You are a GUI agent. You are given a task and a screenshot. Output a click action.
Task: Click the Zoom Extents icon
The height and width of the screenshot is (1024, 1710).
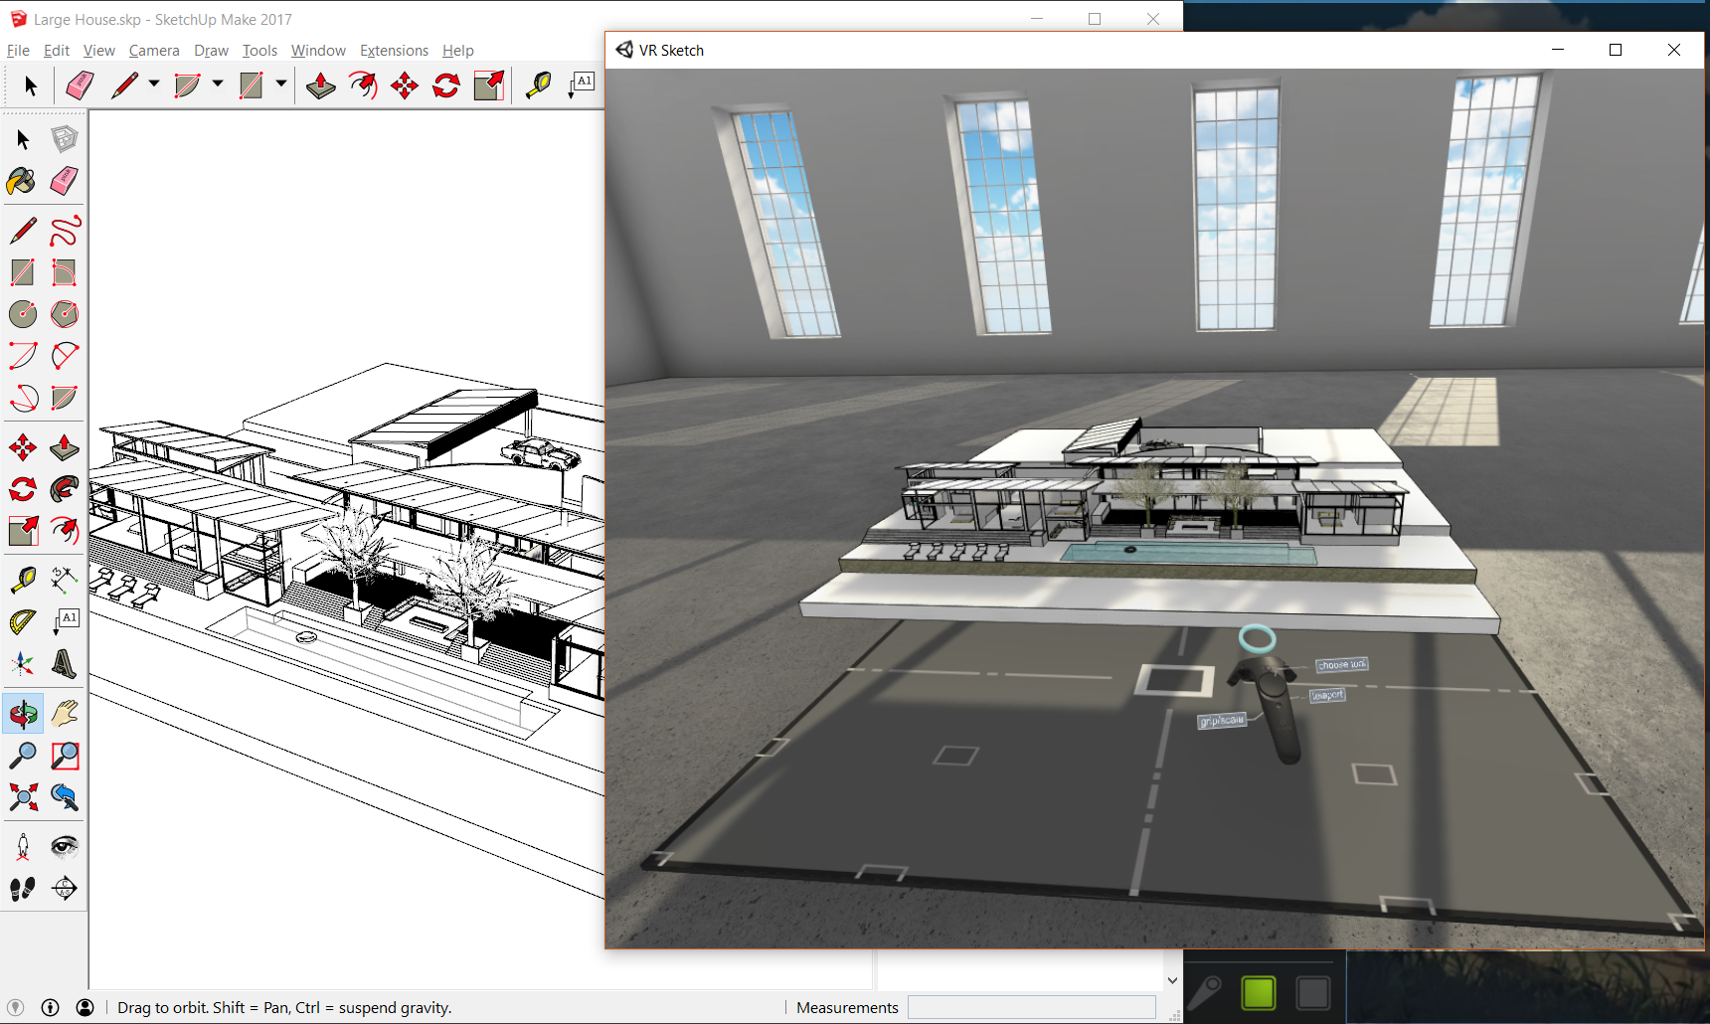pyautogui.click(x=22, y=797)
